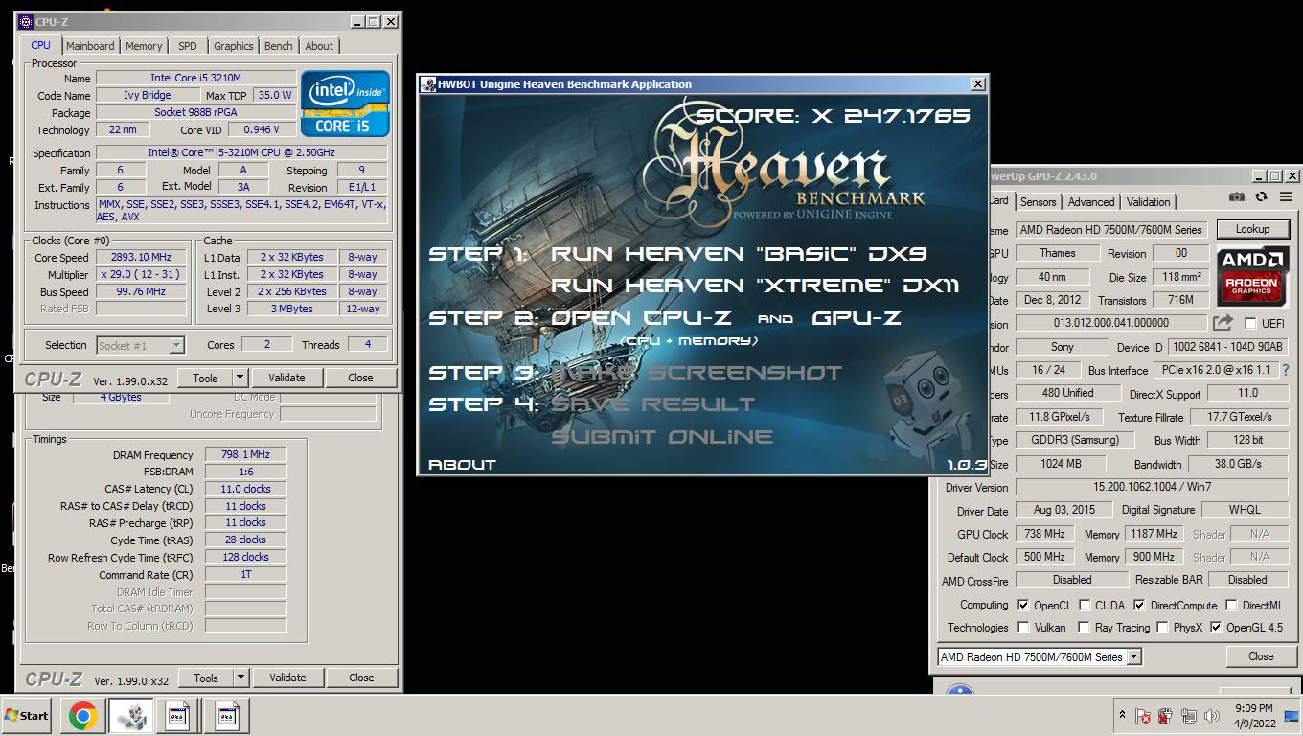Toggle the DirectCompute checkbox

point(1139,606)
